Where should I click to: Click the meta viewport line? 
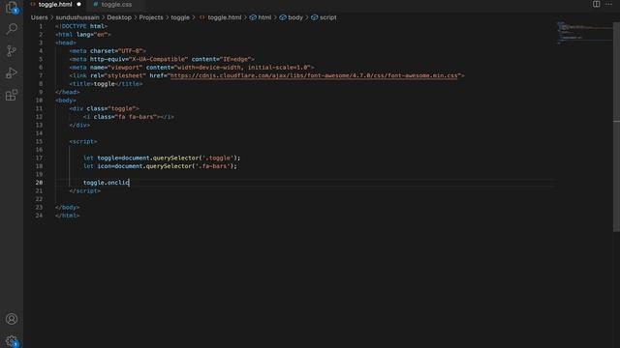[x=192, y=67]
